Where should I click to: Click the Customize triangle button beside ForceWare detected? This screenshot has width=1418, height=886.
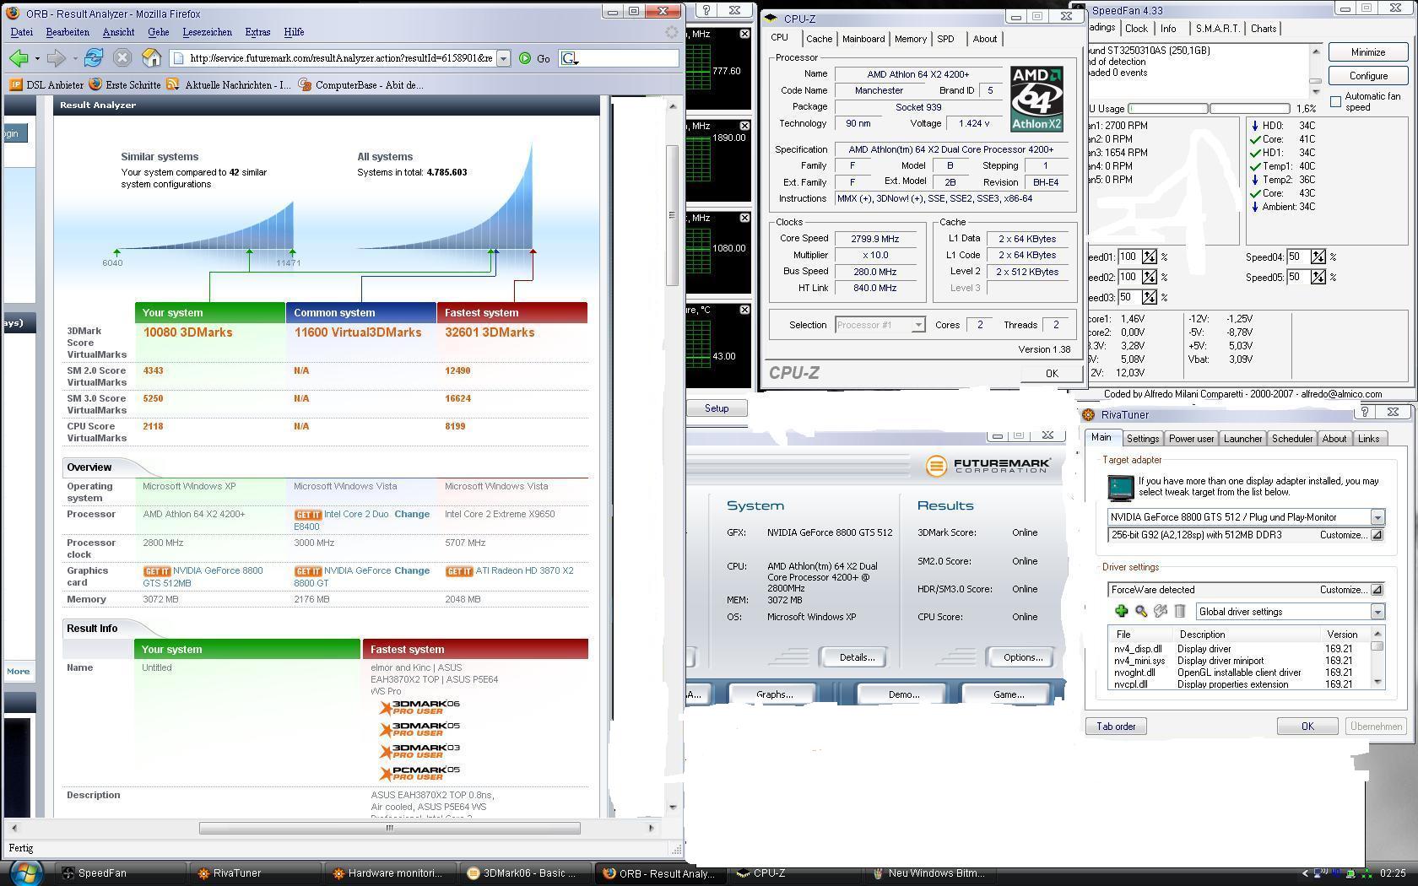1377,590
